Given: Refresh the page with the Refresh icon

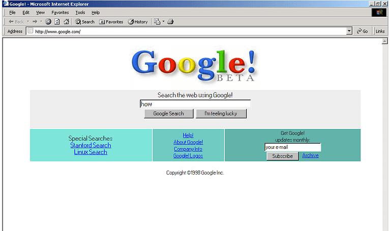Looking at the screenshot, I should click(57, 22).
